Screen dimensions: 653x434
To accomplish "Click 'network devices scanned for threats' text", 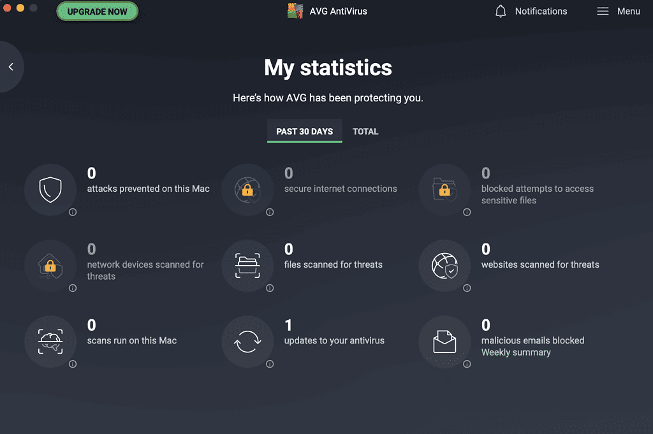I will 145,270.
